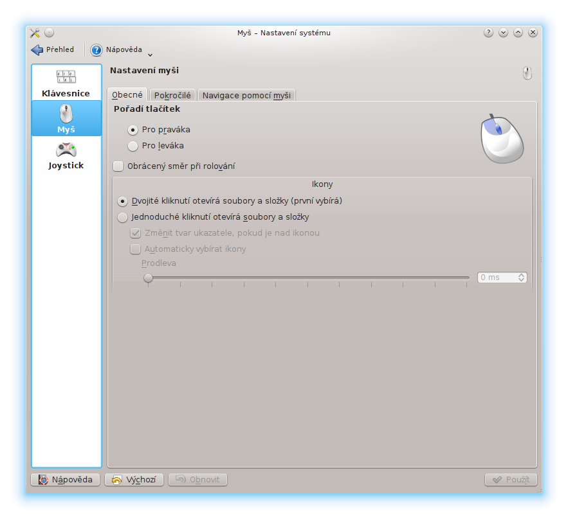Apply changes with Použít button
Viewport: 568px width, 519px height.
511,480
